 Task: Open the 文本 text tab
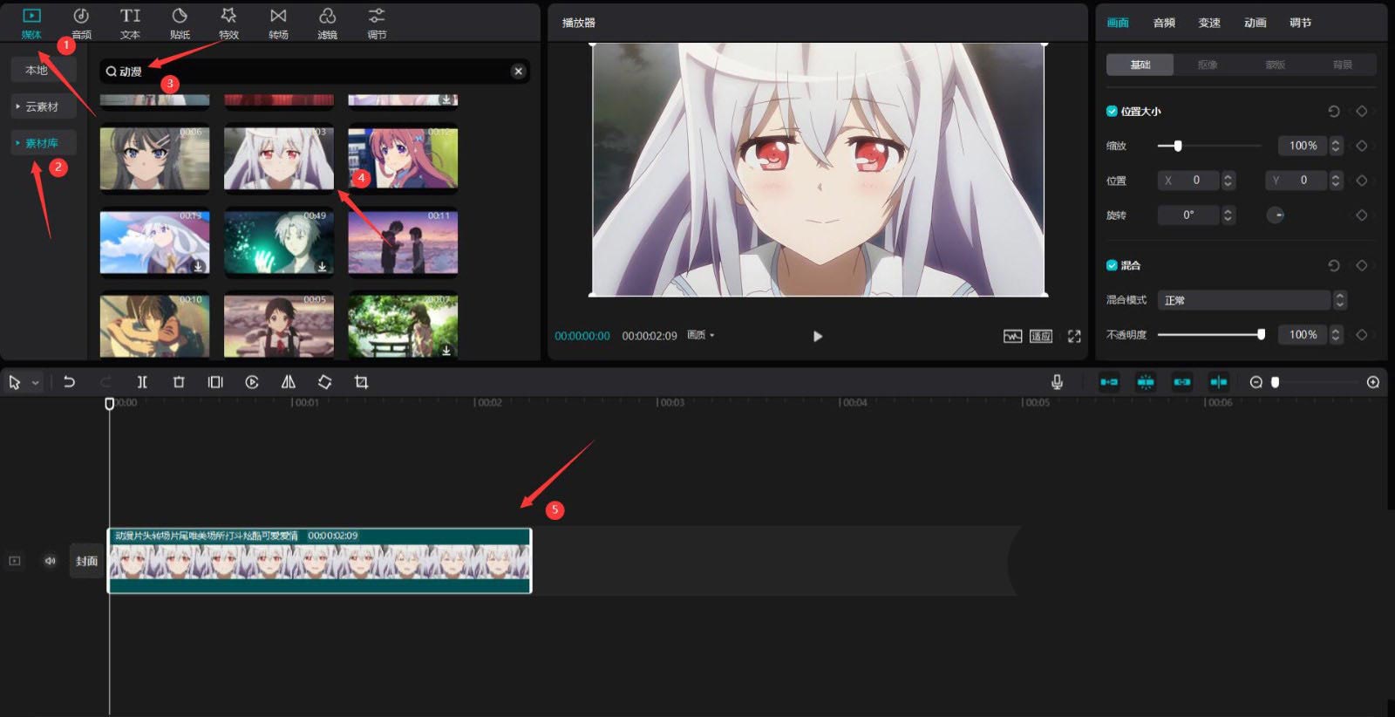(x=130, y=24)
